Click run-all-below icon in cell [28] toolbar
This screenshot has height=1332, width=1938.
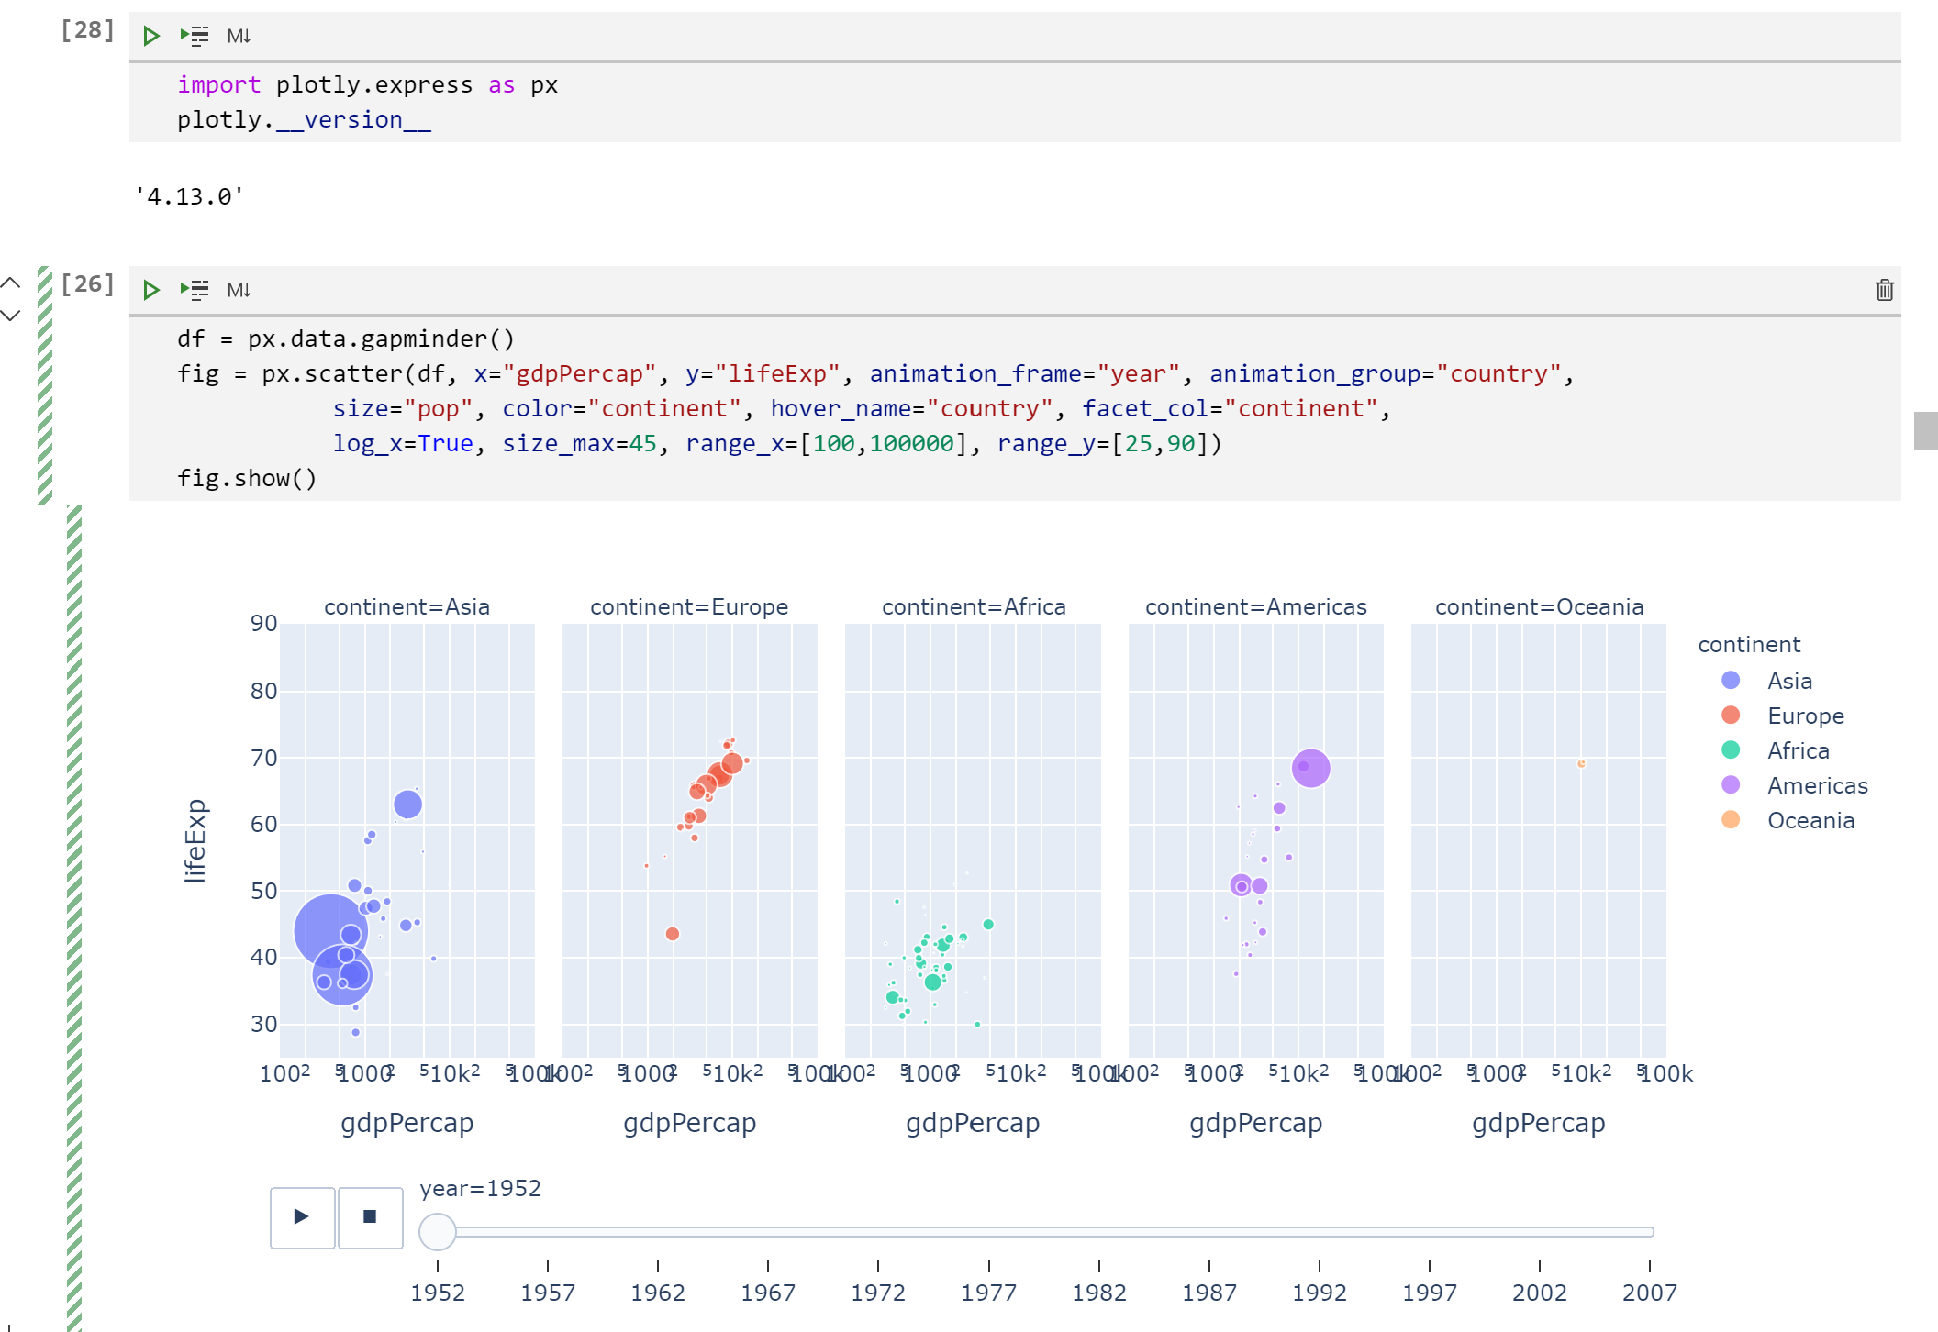click(195, 35)
